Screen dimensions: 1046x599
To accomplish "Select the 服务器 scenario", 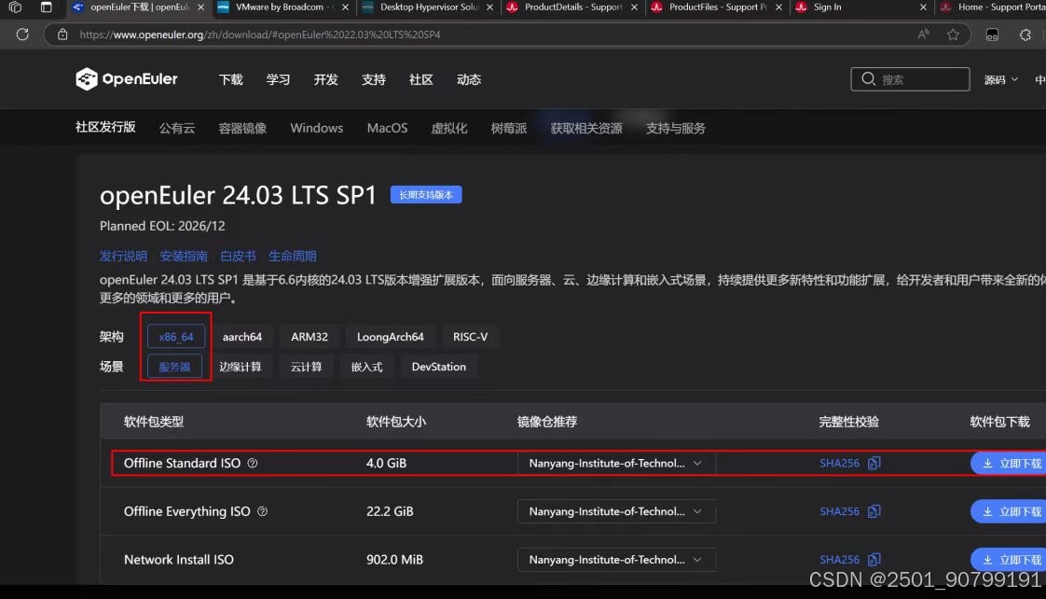I will point(174,367).
